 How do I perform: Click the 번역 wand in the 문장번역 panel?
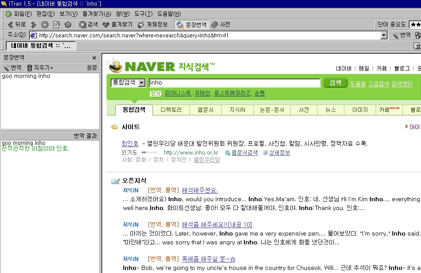12,67
